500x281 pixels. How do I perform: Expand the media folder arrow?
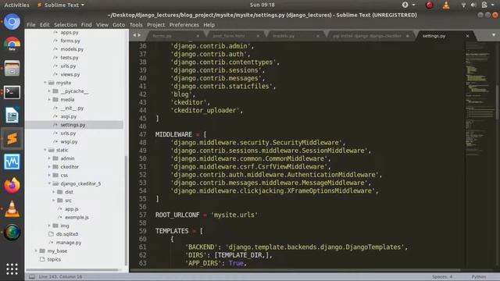coord(49,100)
